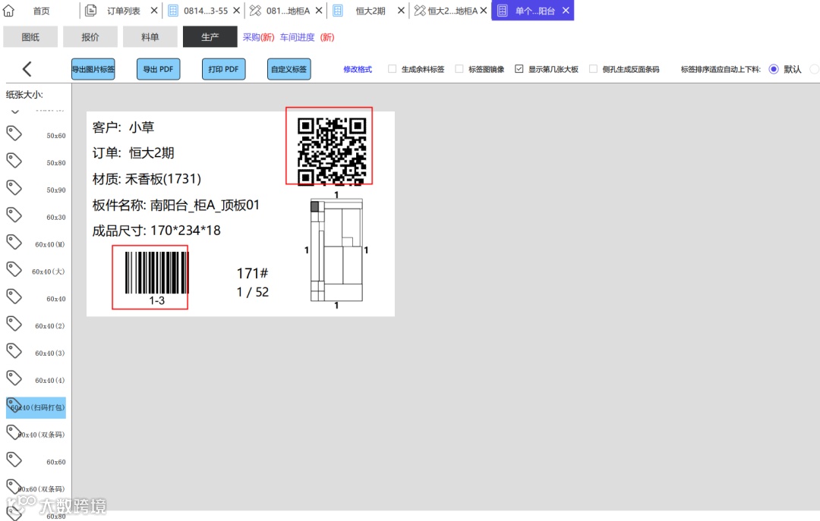820x521 pixels.
Task: Click the 导出 PDF button
Action: pyautogui.click(x=159, y=69)
